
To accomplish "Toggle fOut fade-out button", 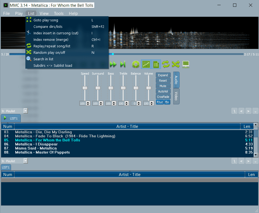I will coord(160,102).
